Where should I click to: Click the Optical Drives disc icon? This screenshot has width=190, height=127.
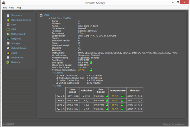point(8,48)
